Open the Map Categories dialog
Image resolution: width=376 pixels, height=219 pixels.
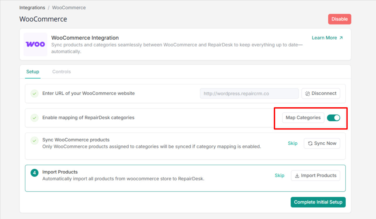coord(303,118)
